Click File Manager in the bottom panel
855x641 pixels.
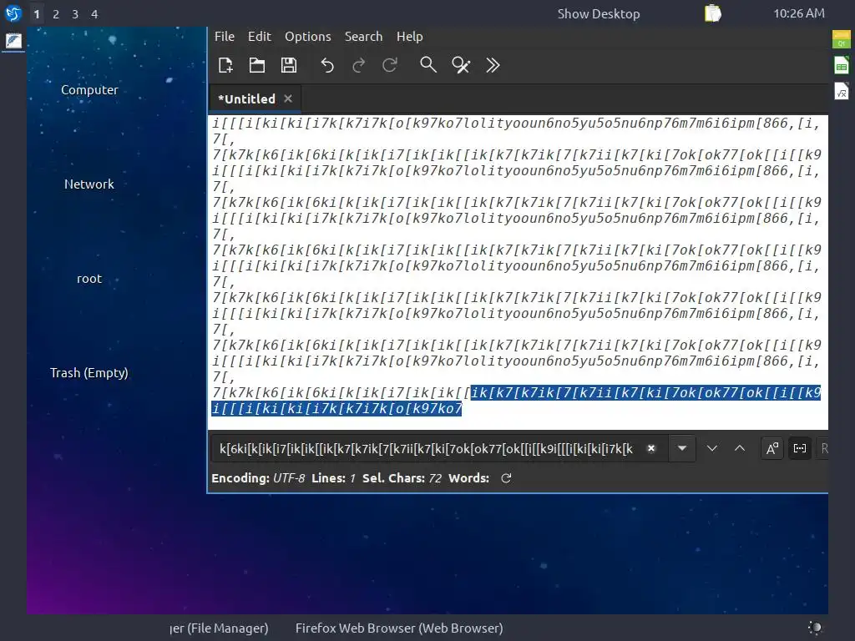220,628
